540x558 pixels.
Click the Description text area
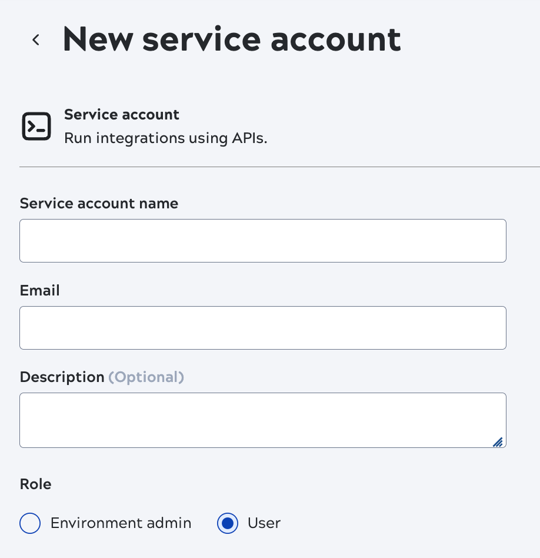tap(263, 420)
